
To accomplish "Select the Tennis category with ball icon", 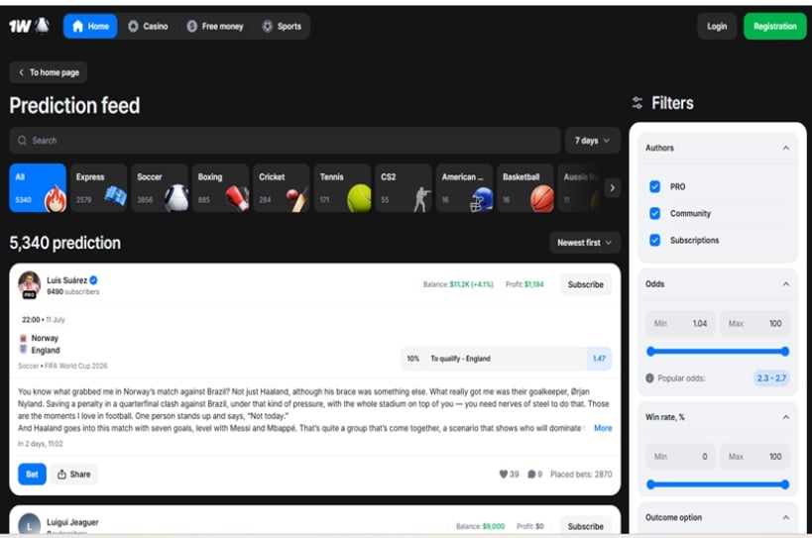I will [x=342, y=188].
